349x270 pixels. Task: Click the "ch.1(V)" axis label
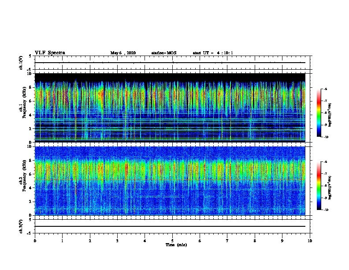click(x=21, y=63)
